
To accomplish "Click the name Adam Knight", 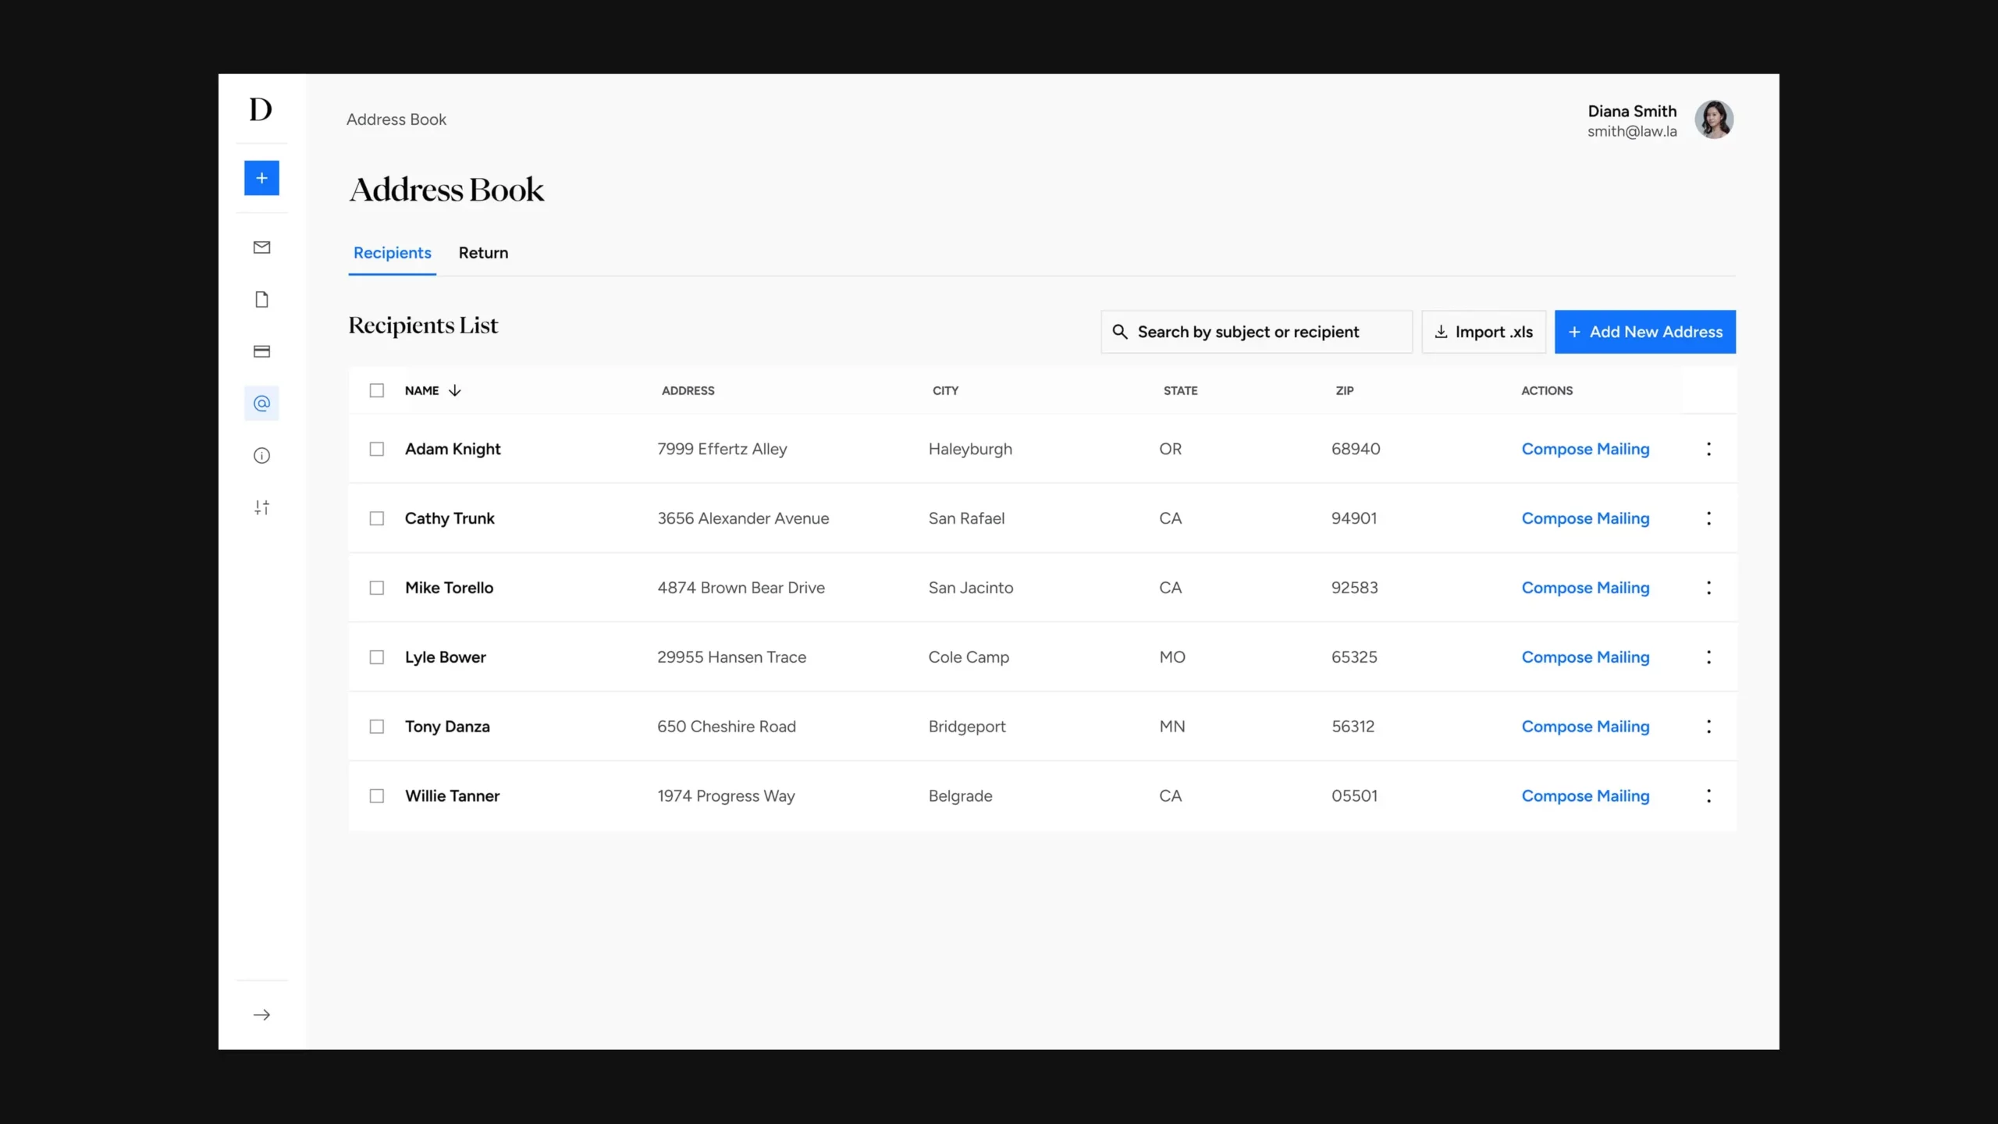I will [453, 449].
